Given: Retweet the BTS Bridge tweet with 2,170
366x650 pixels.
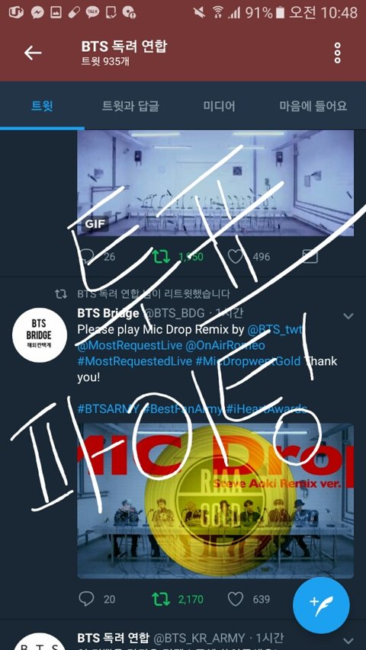Looking at the screenshot, I should (161, 599).
